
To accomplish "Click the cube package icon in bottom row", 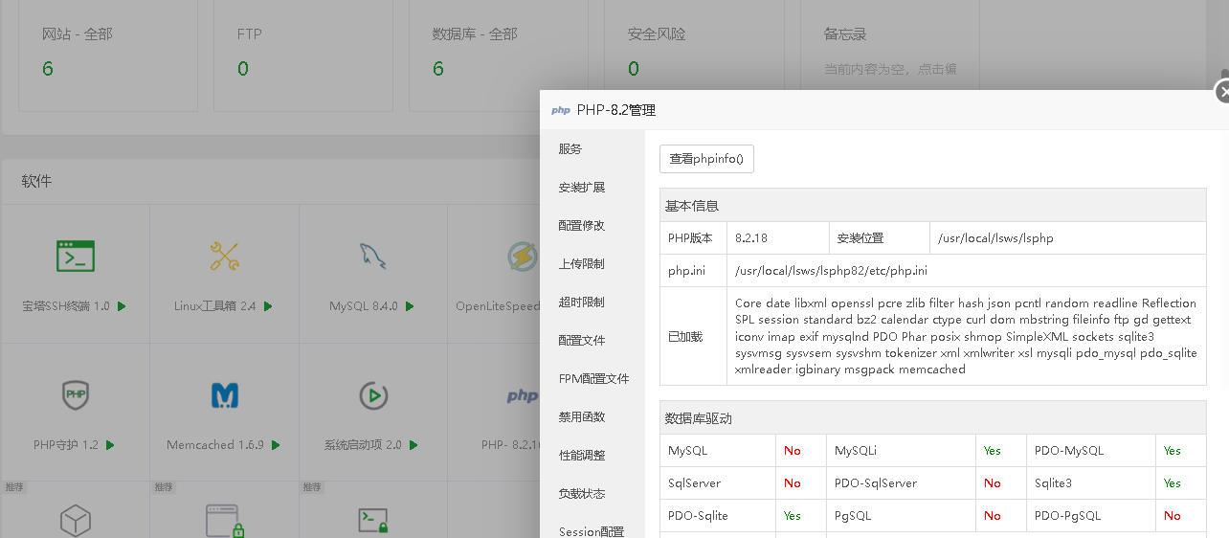I will point(76,521).
